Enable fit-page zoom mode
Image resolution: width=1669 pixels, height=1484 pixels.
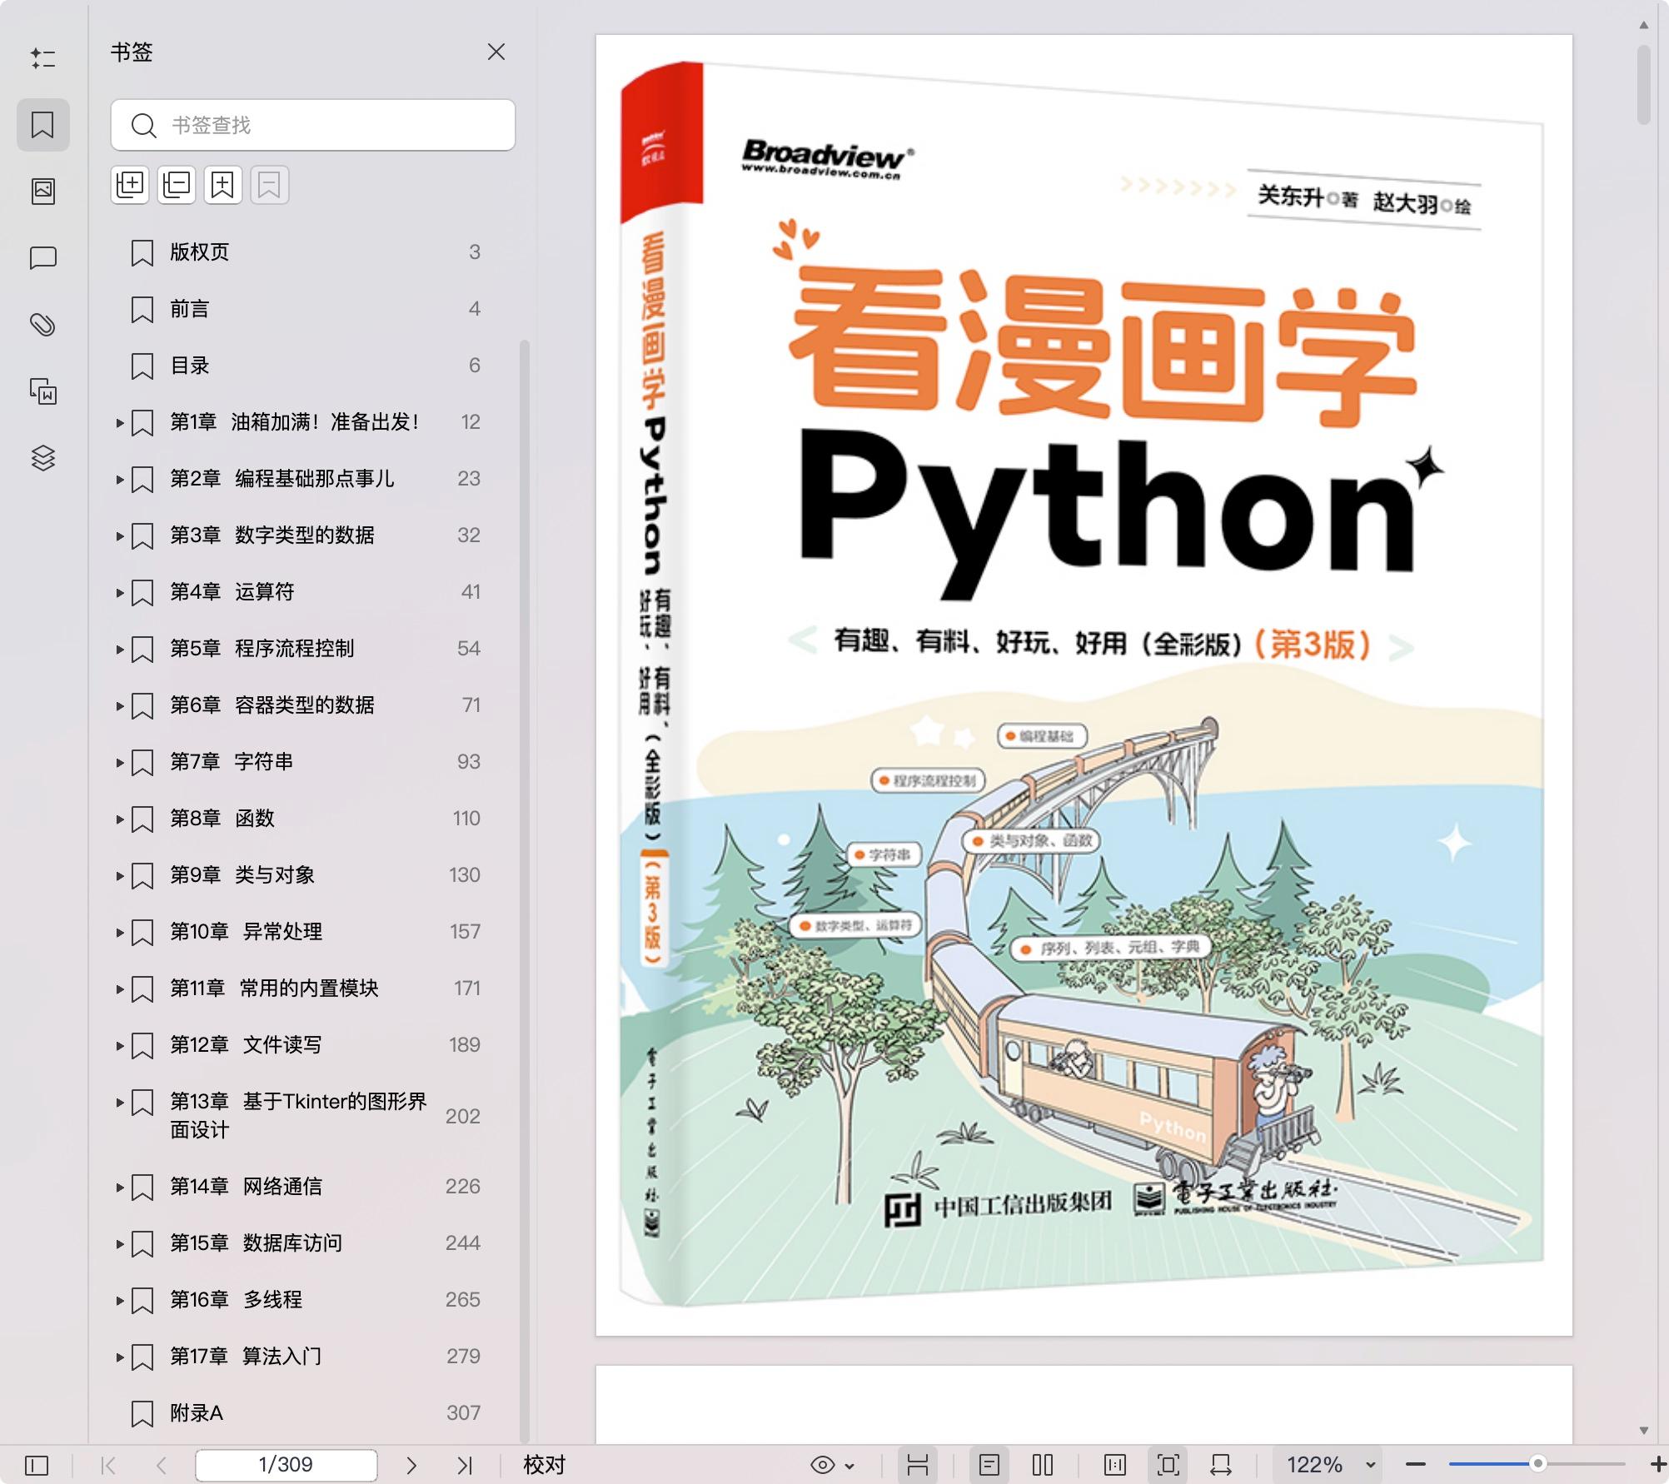pyautogui.click(x=1169, y=1464)
